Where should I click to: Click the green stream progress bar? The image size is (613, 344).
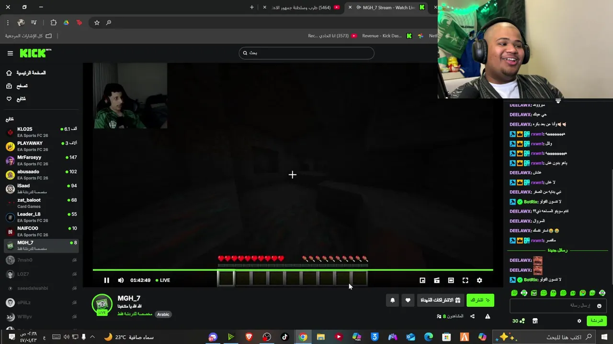(293, 270)
